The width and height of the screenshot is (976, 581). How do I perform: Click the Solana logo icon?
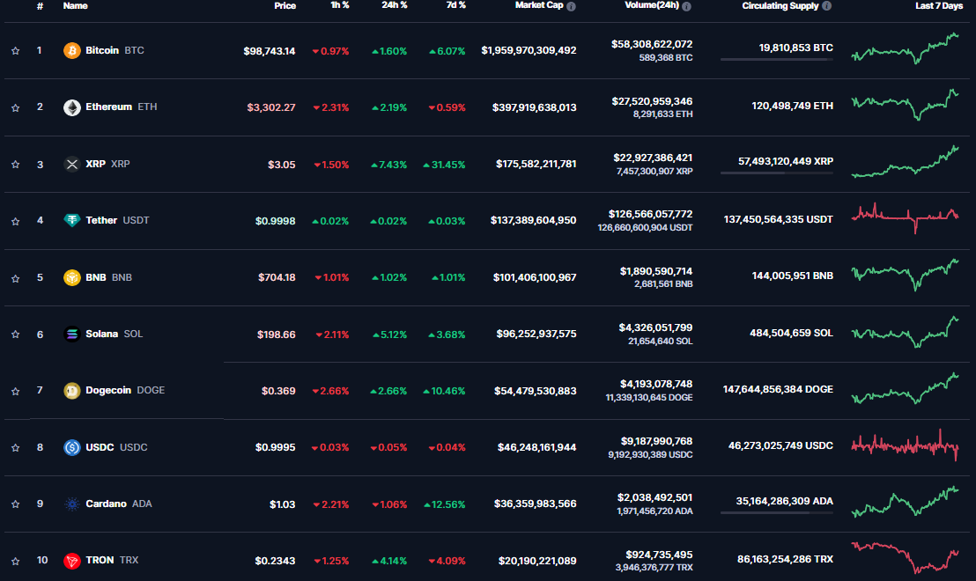71,334
